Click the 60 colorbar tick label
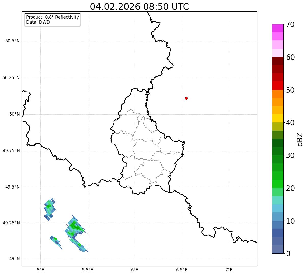Viewport: 306px width, 275px height. [290, 57]
